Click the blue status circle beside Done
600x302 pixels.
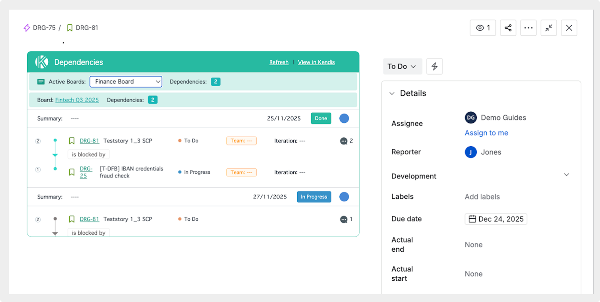344,118
